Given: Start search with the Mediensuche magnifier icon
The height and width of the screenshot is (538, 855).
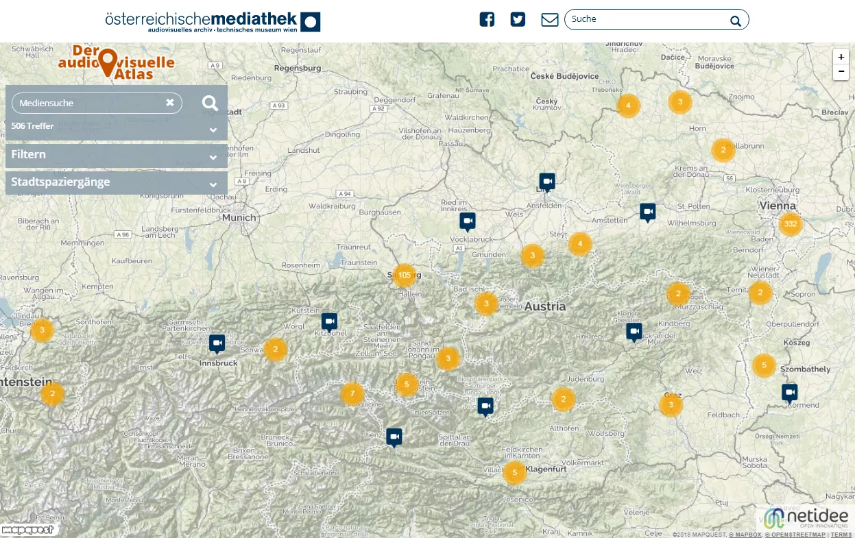Looking at the screenshot, I should tap(210, 103).
